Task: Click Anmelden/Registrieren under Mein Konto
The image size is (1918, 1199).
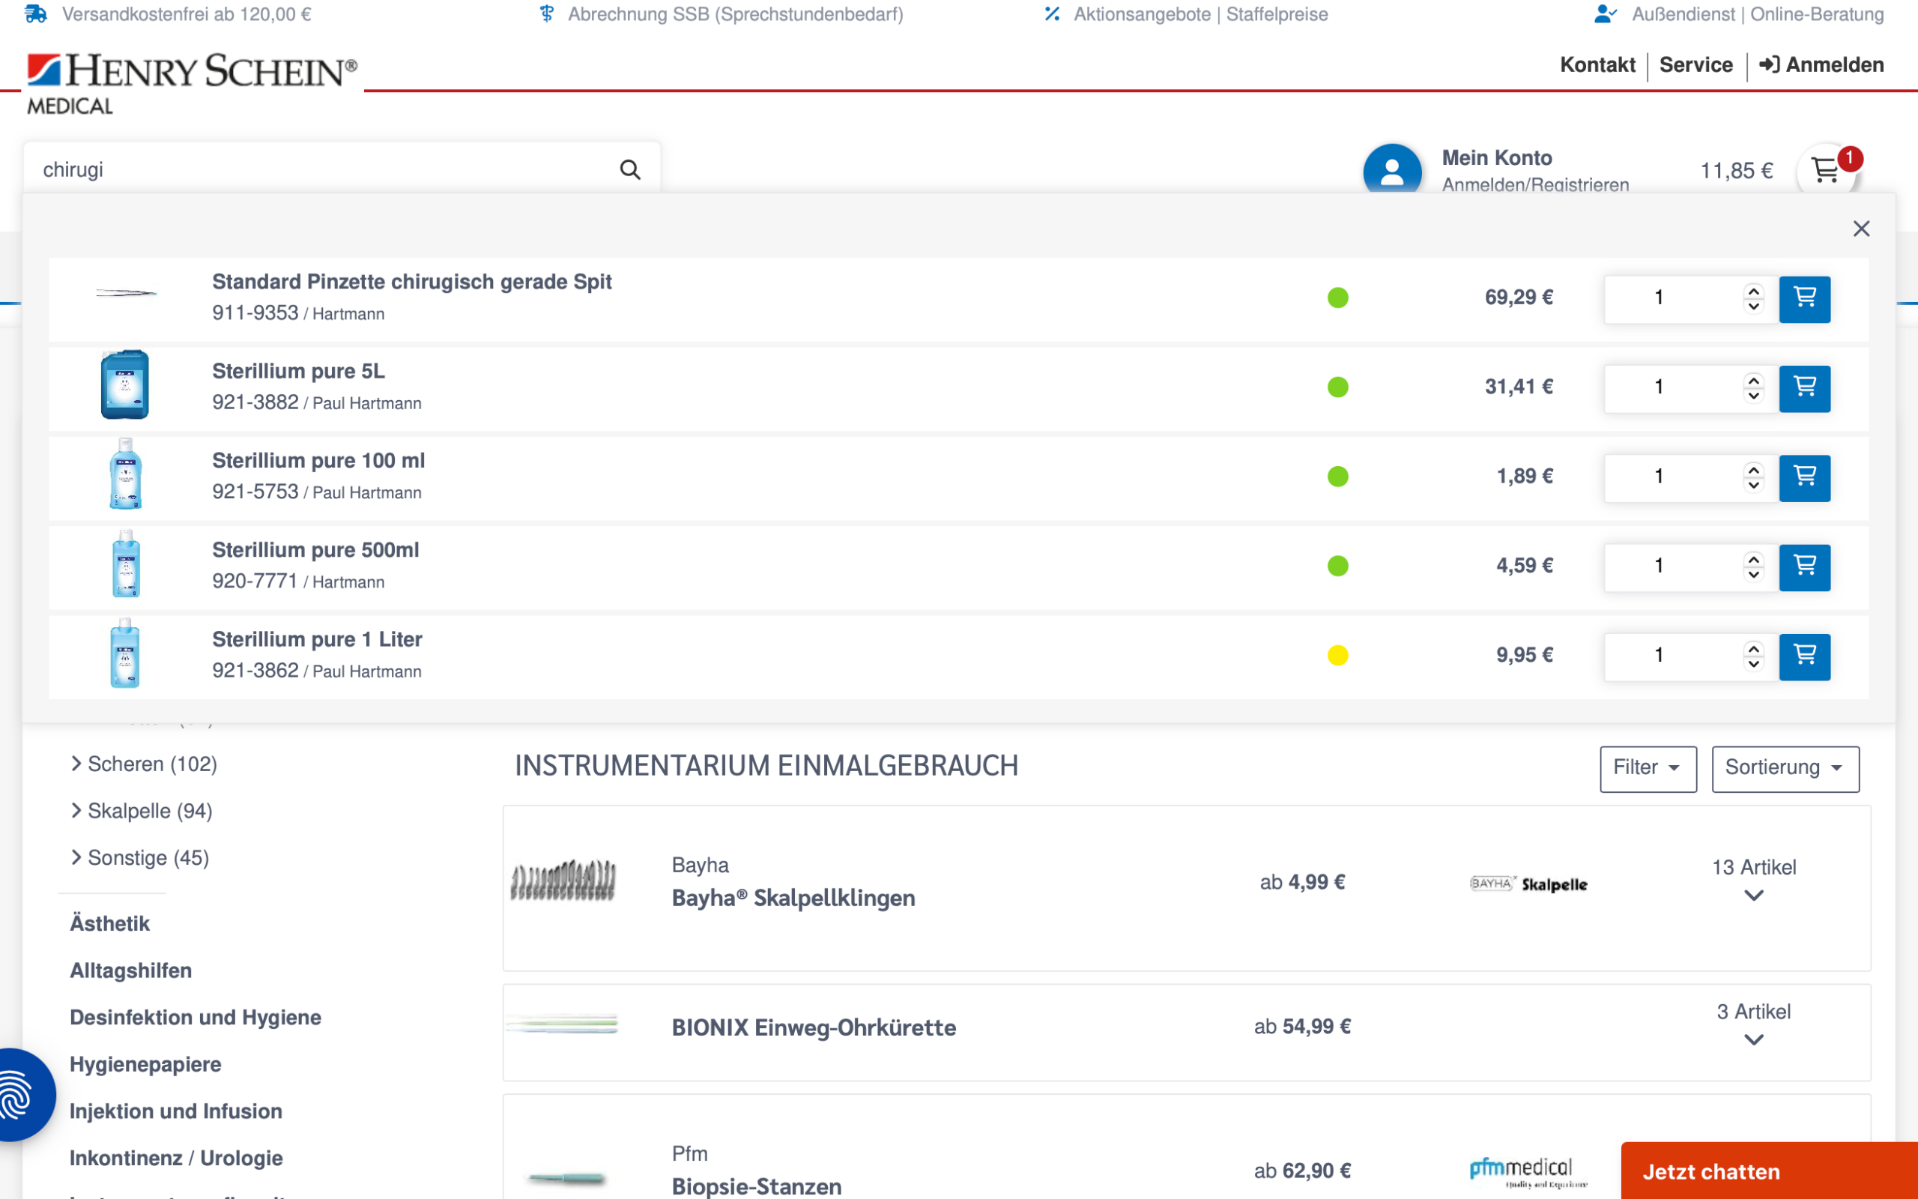Action: coord(1535,185)
